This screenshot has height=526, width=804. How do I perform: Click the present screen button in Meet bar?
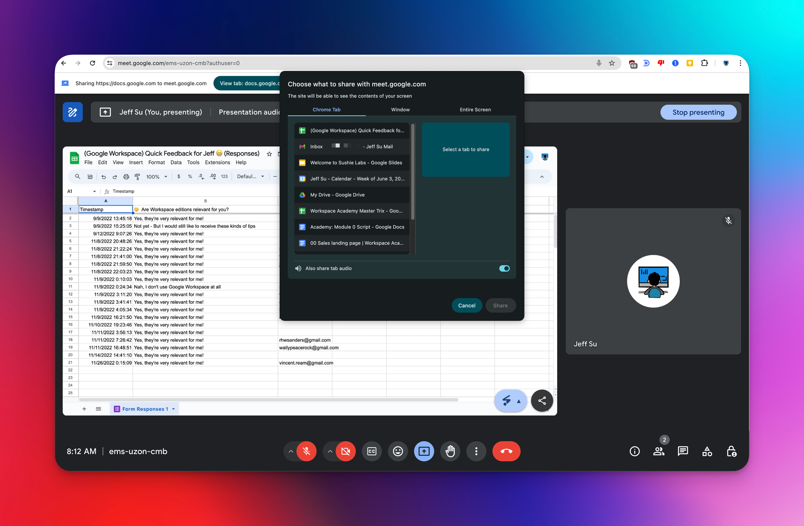pyautogui.click(x=424, y=451)
